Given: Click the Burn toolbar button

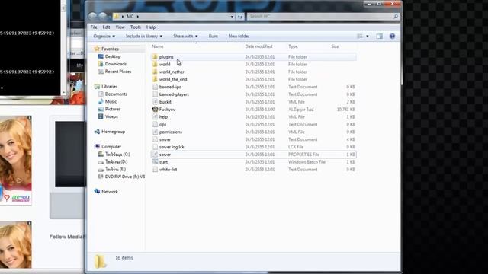Looking at the screenshot, I should click(213, 37).
